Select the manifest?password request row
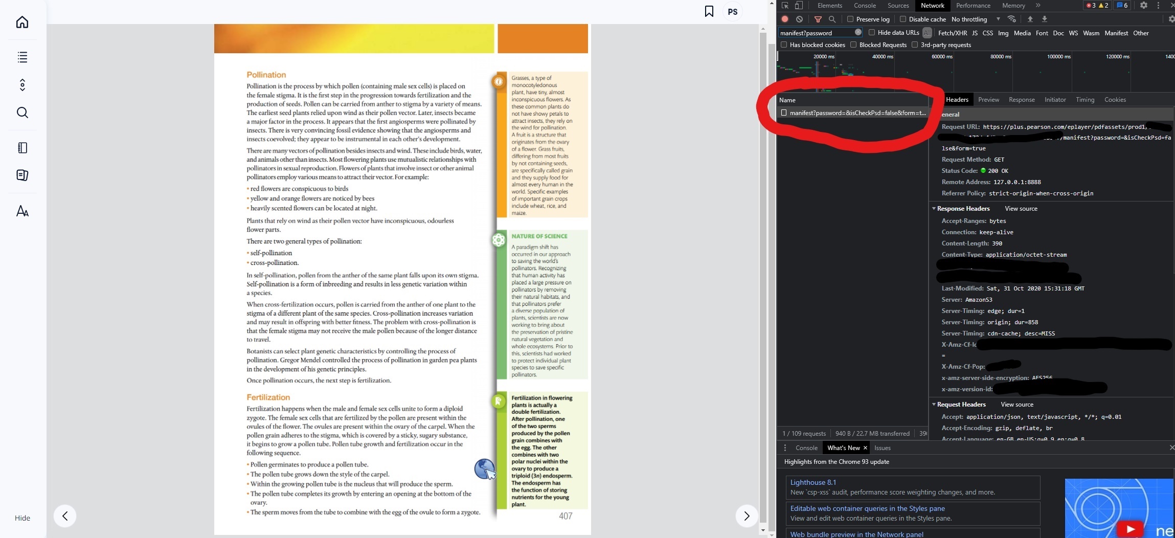The height and width of the screenshot is (538, 1175). [852, 113]
